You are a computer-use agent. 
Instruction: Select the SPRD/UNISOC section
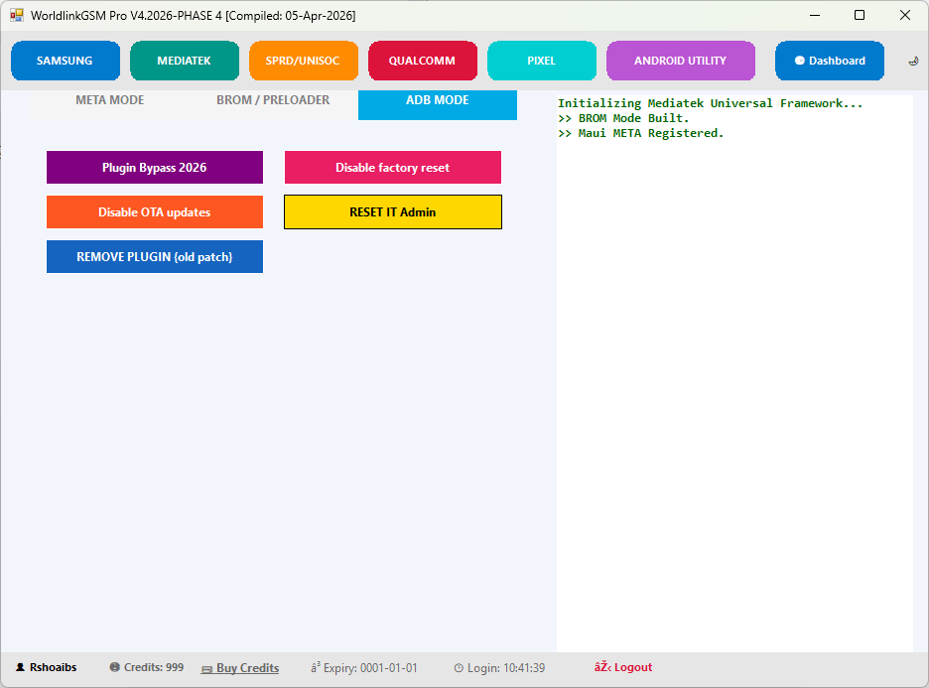coord(303,61)
